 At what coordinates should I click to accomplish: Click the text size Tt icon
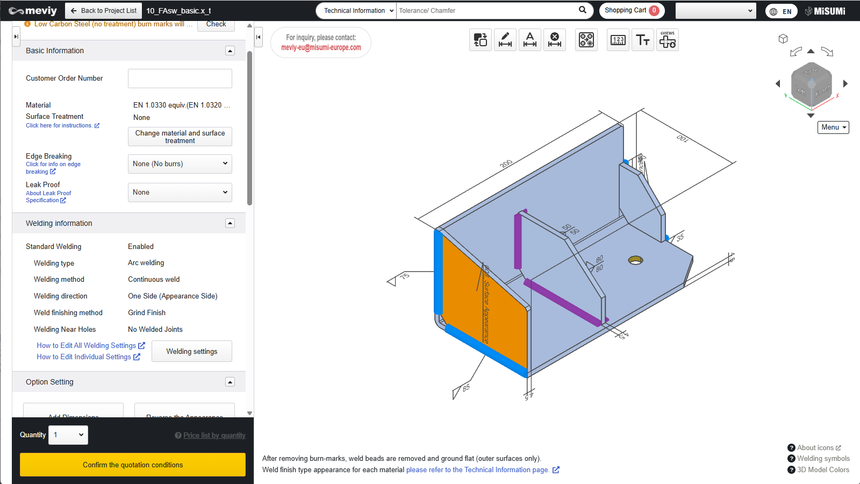tap(643, 40)
